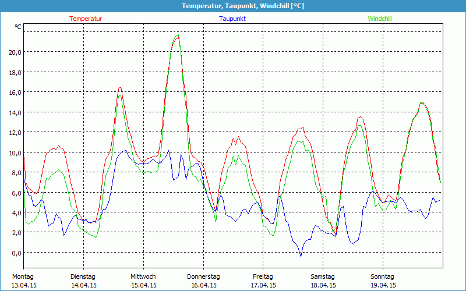This screenshot has width=466, height=291.
Task: Click the red temperature peak on Dienstag
Action: [120, 87]
